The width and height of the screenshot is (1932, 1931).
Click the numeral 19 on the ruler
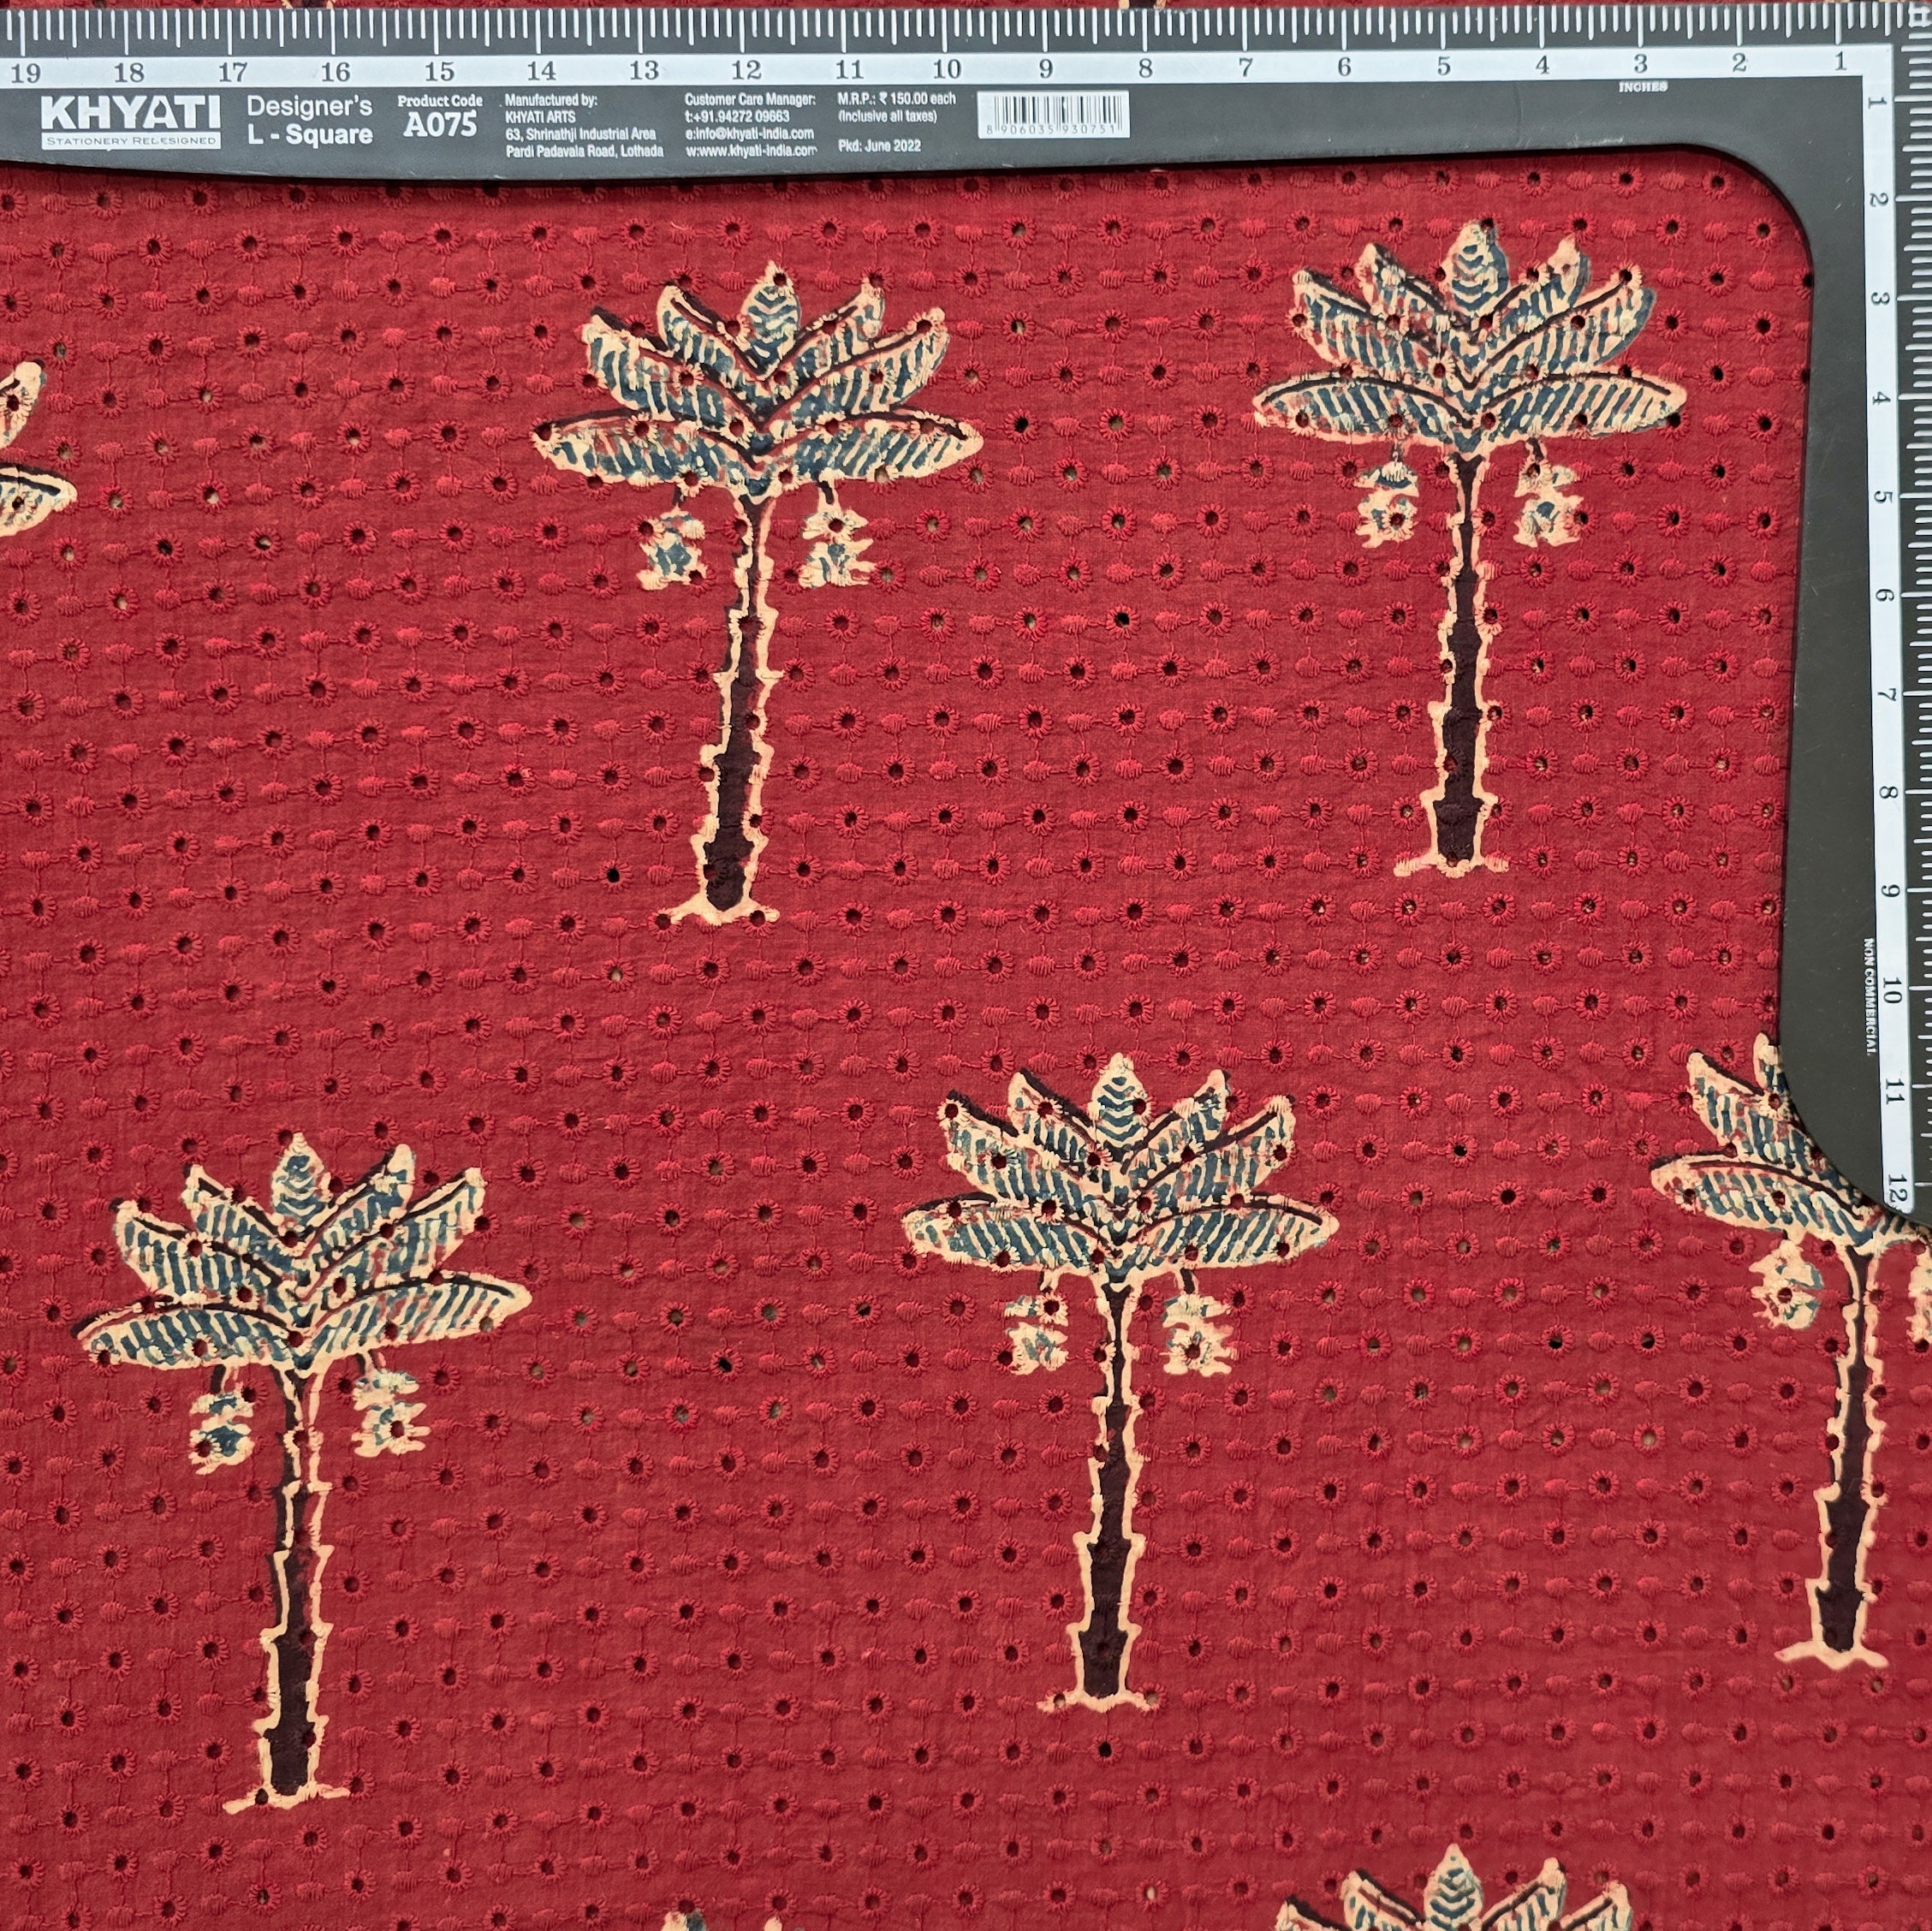click(26, 72)
